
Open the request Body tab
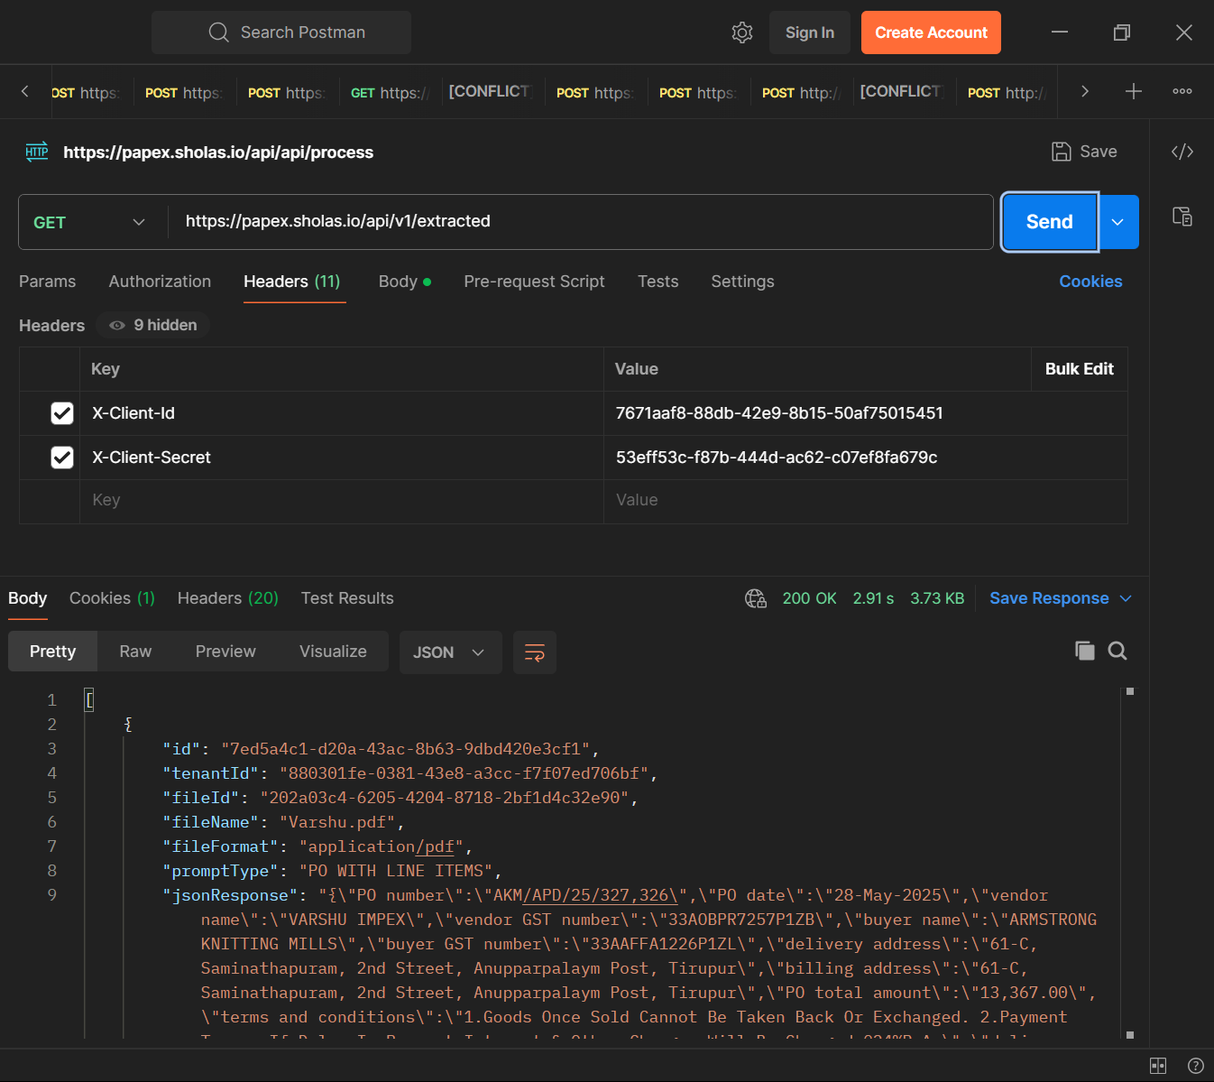405,282
